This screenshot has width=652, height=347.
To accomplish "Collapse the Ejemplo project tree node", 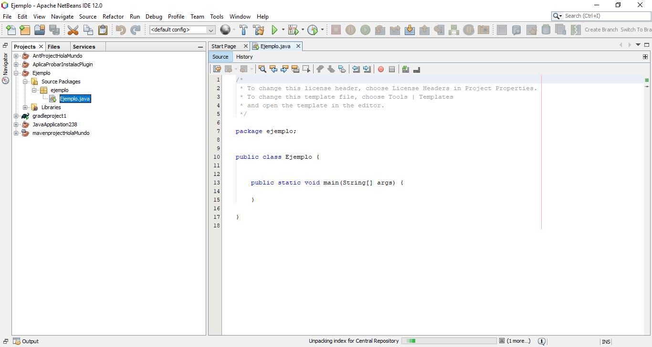I will coord(16,73).
